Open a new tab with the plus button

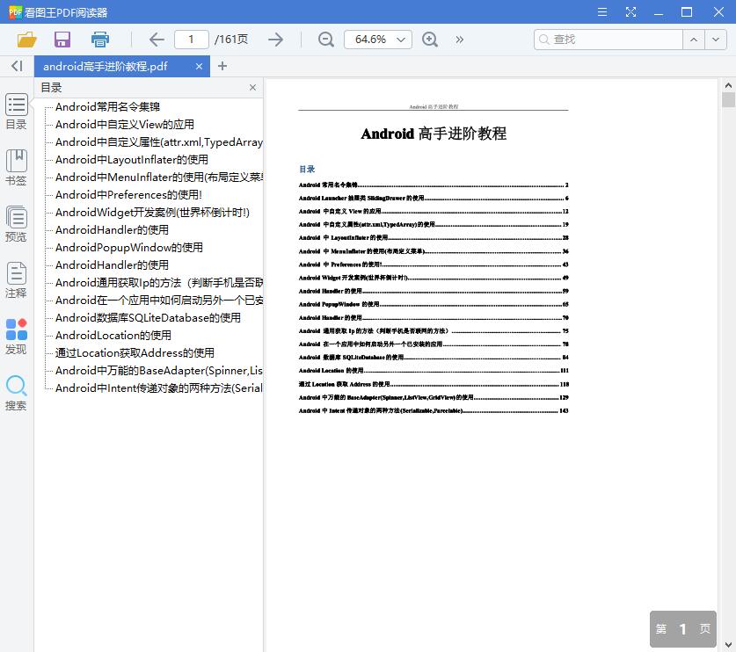(x=222, y=66)
